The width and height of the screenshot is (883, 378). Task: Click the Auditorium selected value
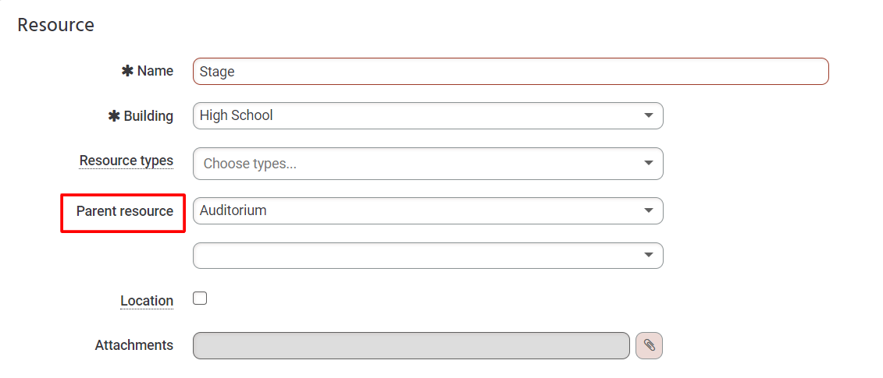pyautogui.click(x=233, y=210)
